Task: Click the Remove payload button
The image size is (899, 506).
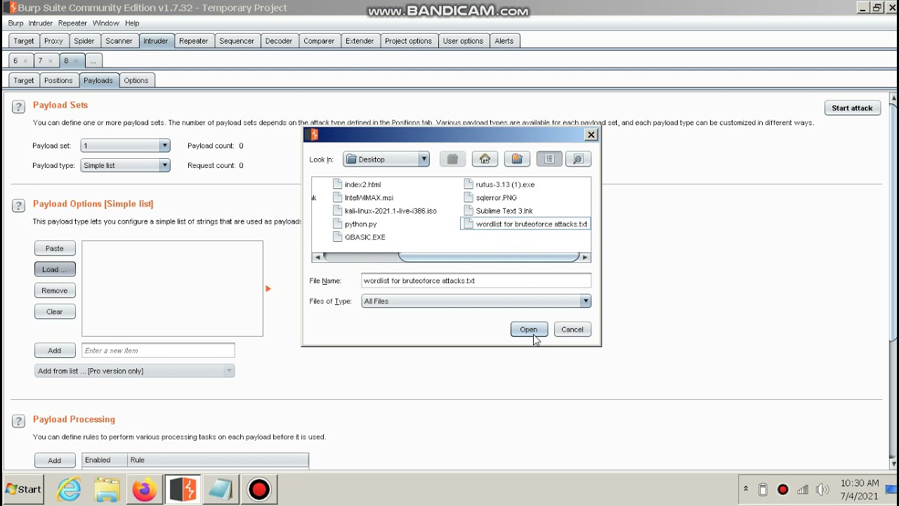Action: 55,290
